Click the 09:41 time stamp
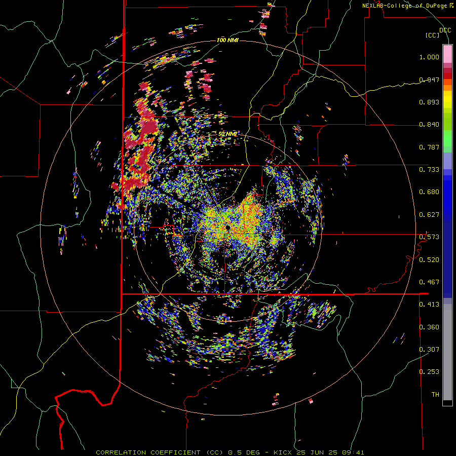The image size is (456, 456). pos(353,452)
